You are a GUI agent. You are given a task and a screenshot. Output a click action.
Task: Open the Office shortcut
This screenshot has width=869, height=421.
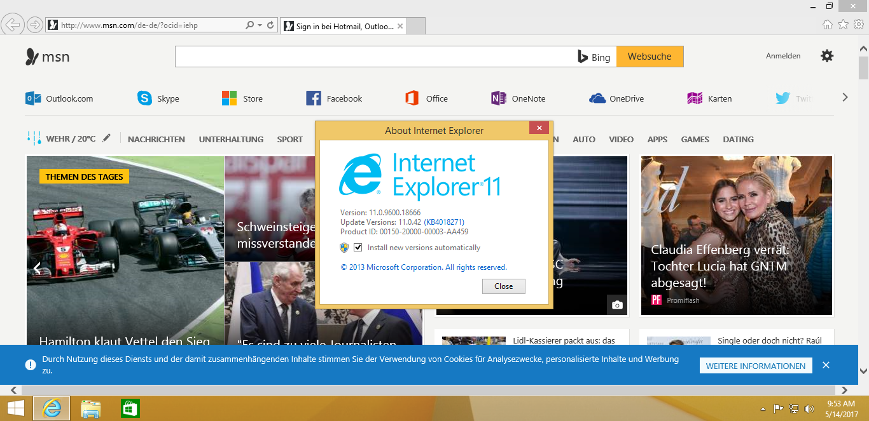pos(426,98)
